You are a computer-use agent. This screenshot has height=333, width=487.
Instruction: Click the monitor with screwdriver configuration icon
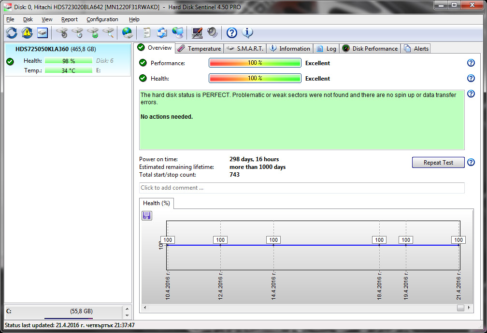(197, 33)
